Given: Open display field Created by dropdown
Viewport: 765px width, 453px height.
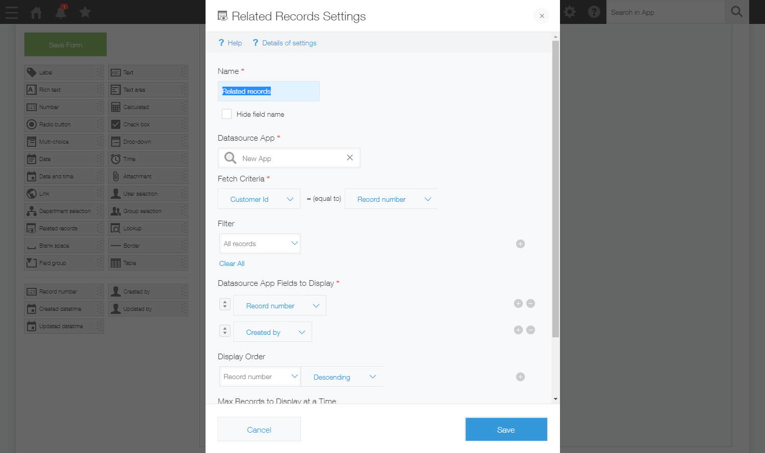Looking at the screenshot, I should click(273, 332).
